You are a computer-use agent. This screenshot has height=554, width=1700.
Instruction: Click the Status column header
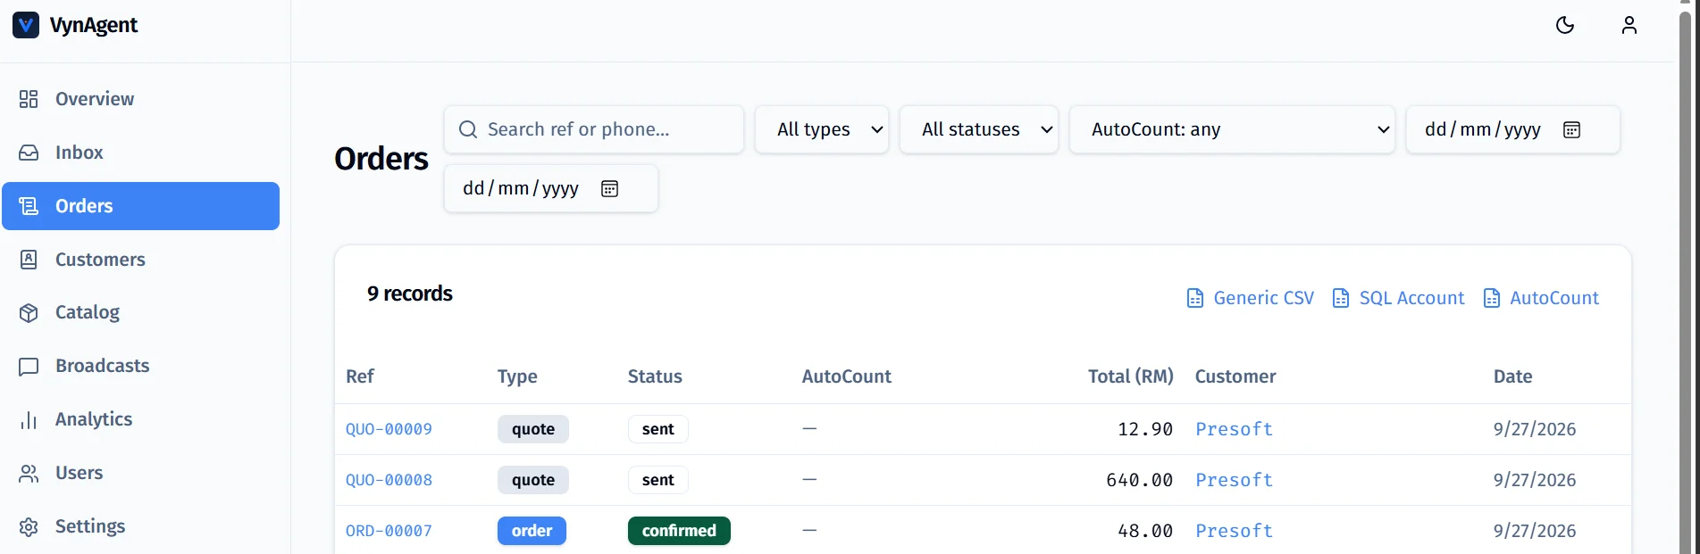click(655, 376)
